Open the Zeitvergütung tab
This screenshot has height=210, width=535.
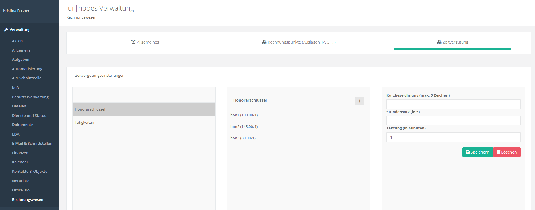pyautogui.click(x=452, y=42)
